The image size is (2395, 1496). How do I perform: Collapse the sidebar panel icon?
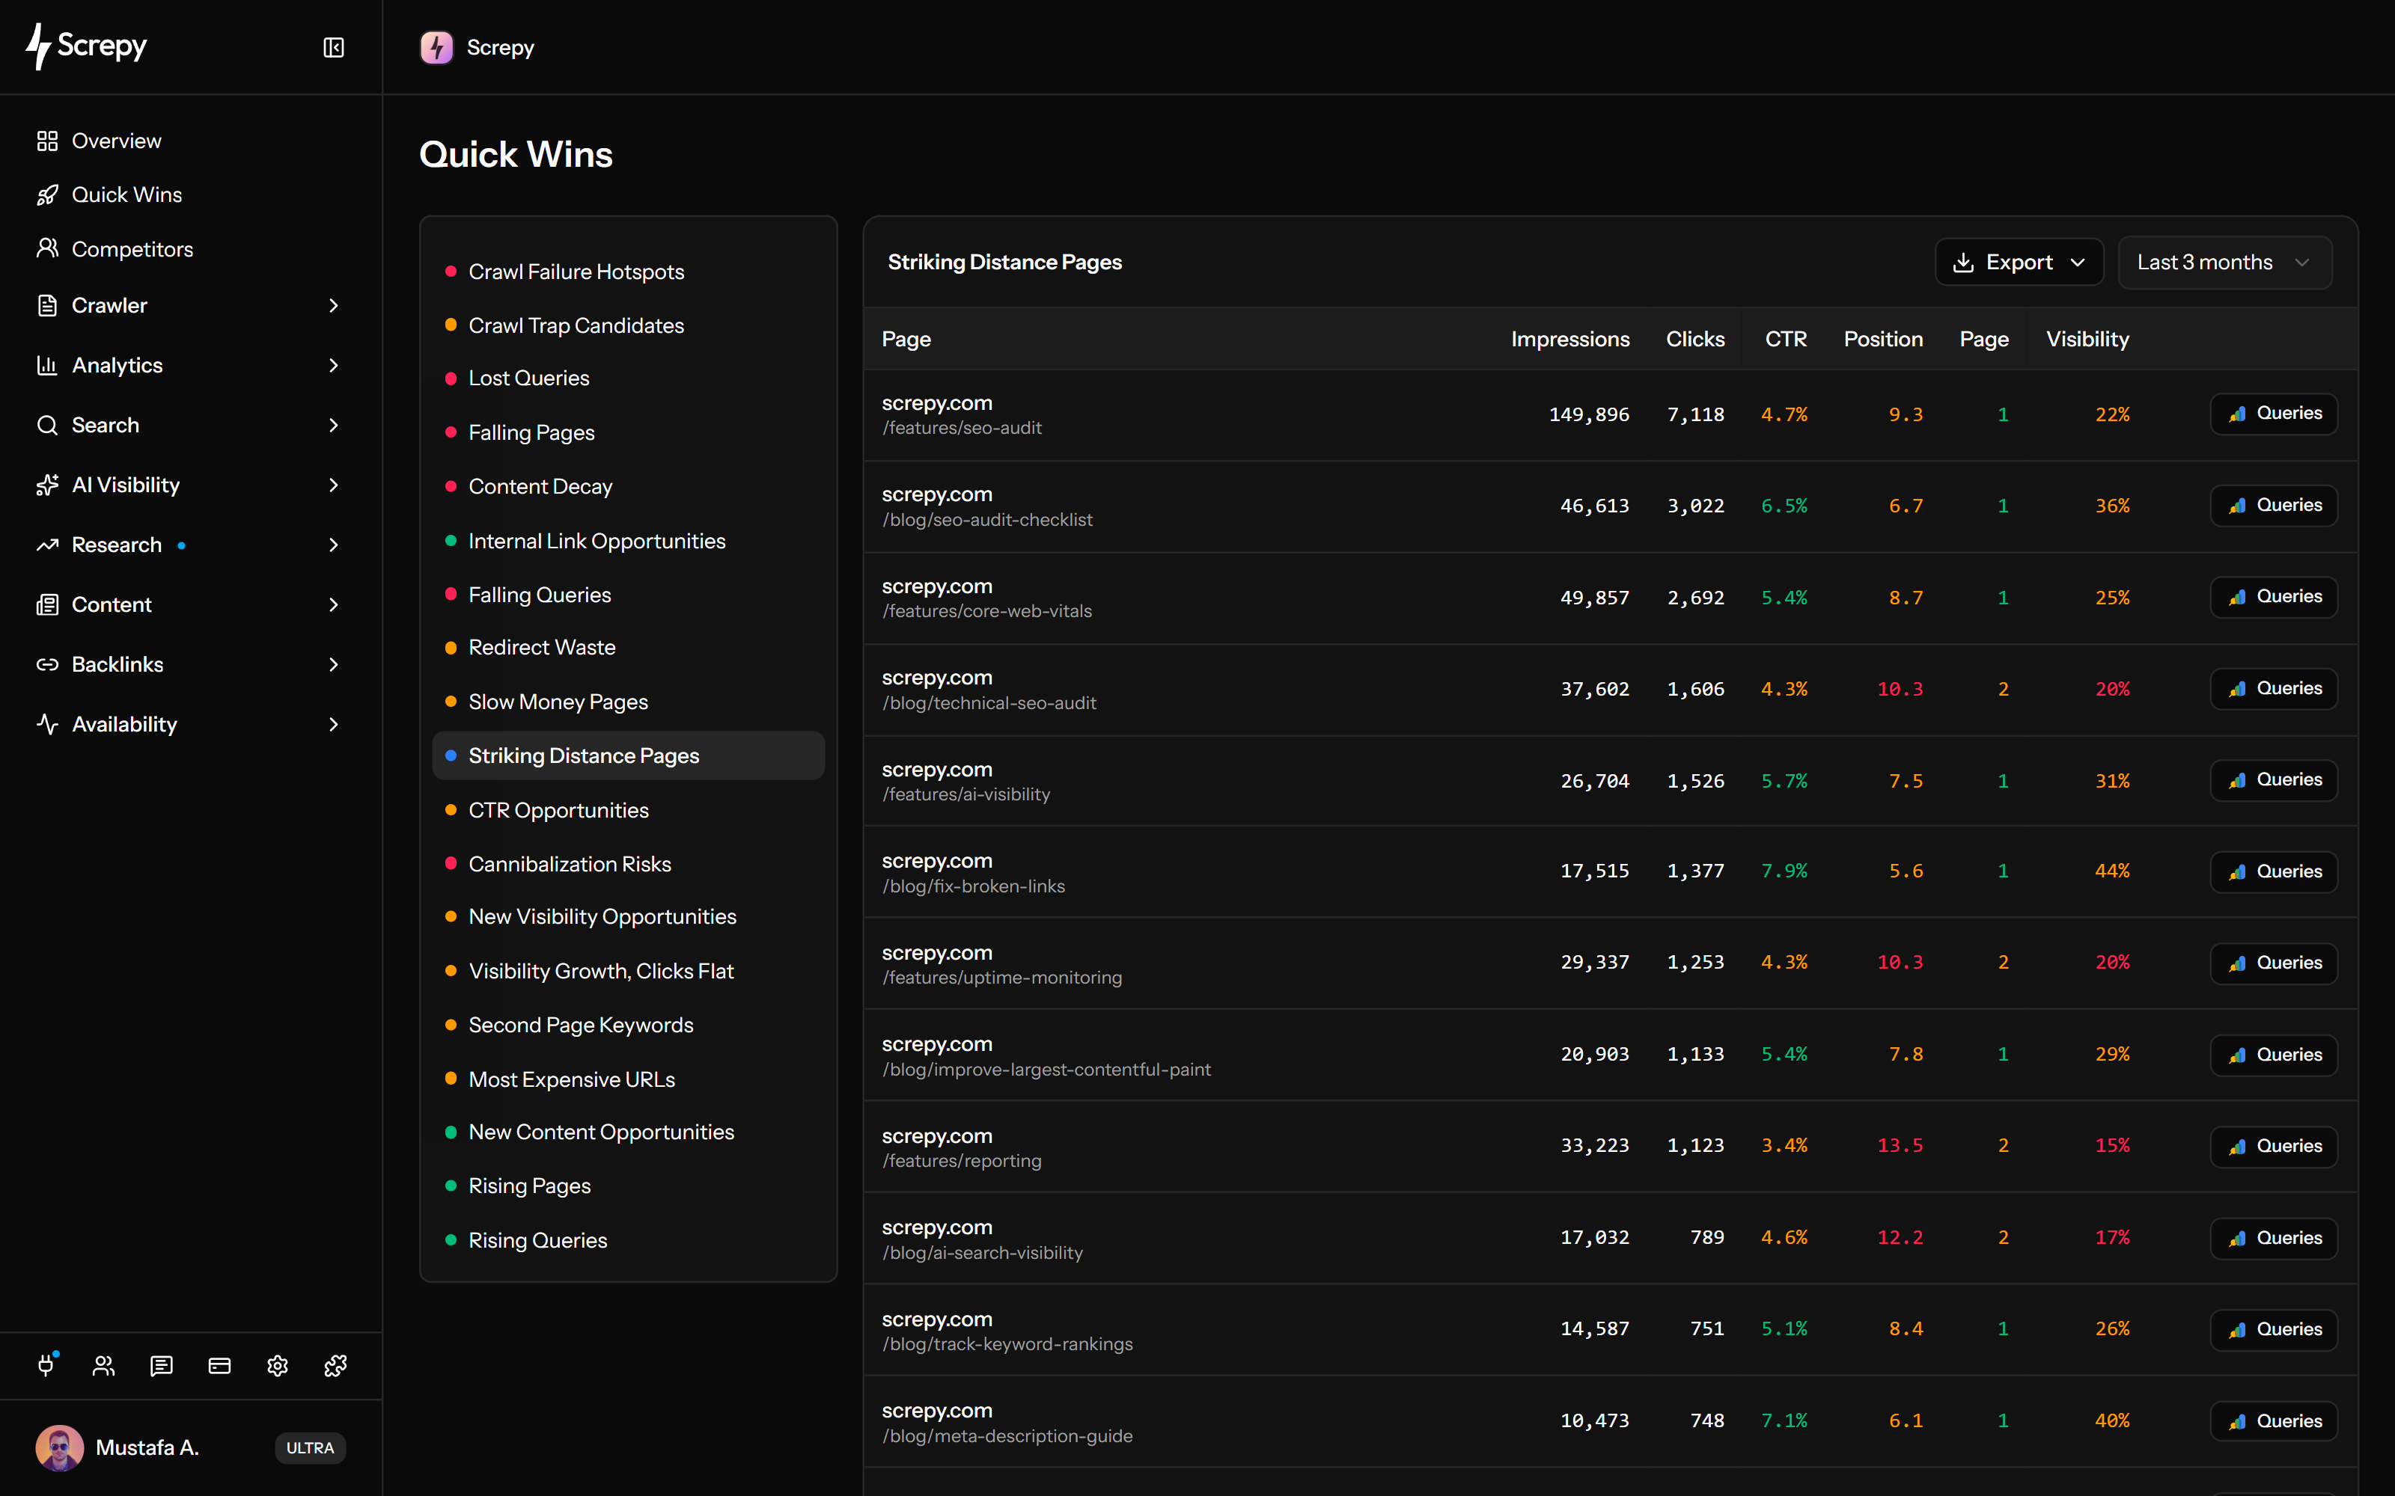(334, 47)
